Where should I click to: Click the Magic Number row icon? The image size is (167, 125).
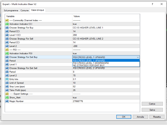tap(7, 101)
